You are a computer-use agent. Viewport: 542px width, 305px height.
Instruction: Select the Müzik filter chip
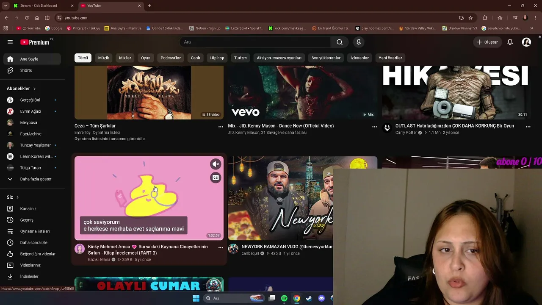click(104, 58)
